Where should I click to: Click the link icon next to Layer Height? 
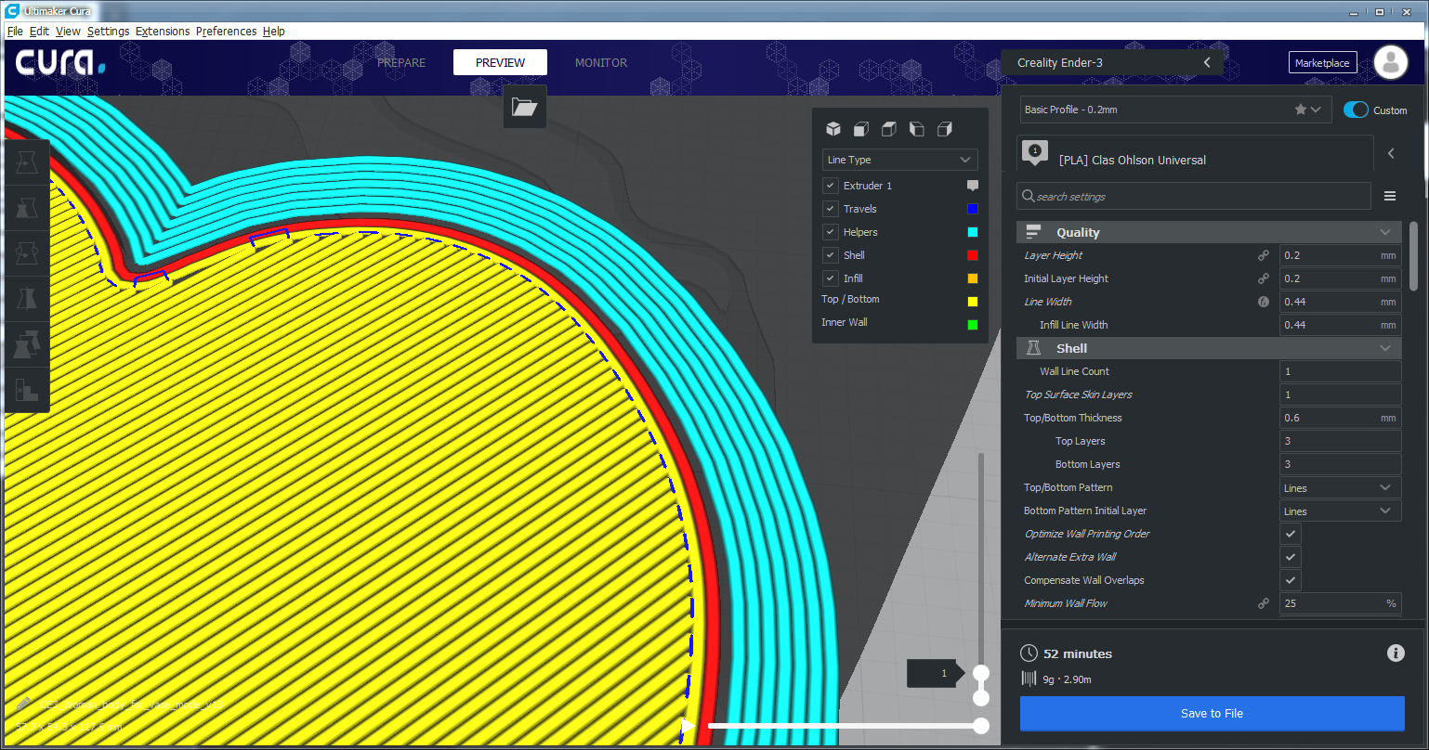(1264, 255)
